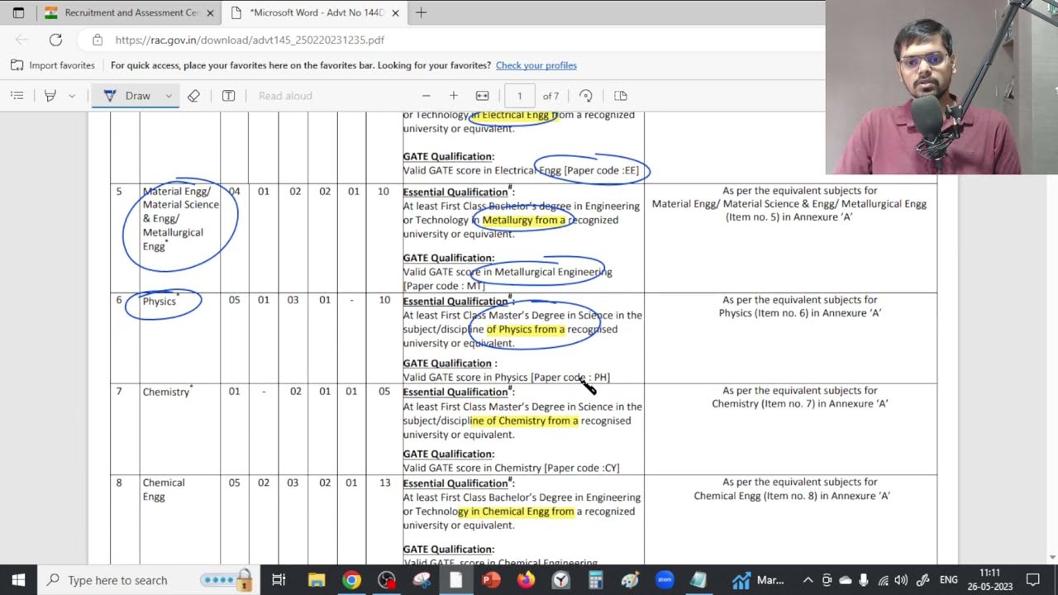Select the Add text tool
This screenshot has height=595, width=1058.
click(x=229, y=96)
